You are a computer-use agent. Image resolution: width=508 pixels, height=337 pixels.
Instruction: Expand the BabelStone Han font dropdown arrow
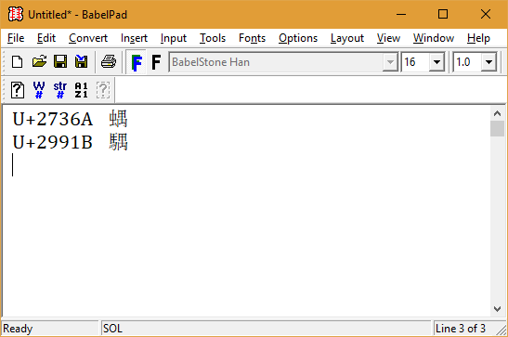(x=390, y=62)
